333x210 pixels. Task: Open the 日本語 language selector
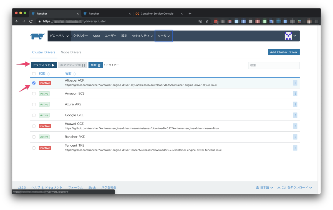point(264,188)
